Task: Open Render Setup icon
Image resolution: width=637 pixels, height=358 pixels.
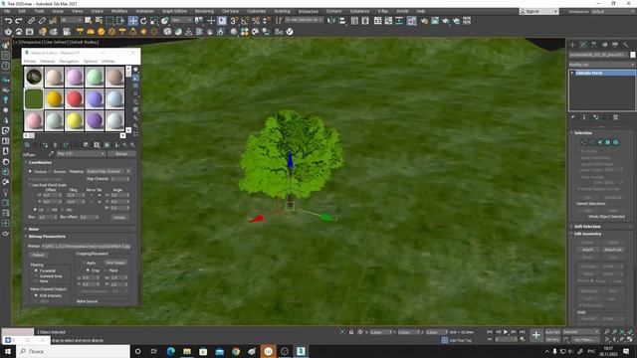Action: pos(424,20)
